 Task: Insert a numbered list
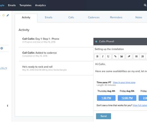click(x=143, y=56)
